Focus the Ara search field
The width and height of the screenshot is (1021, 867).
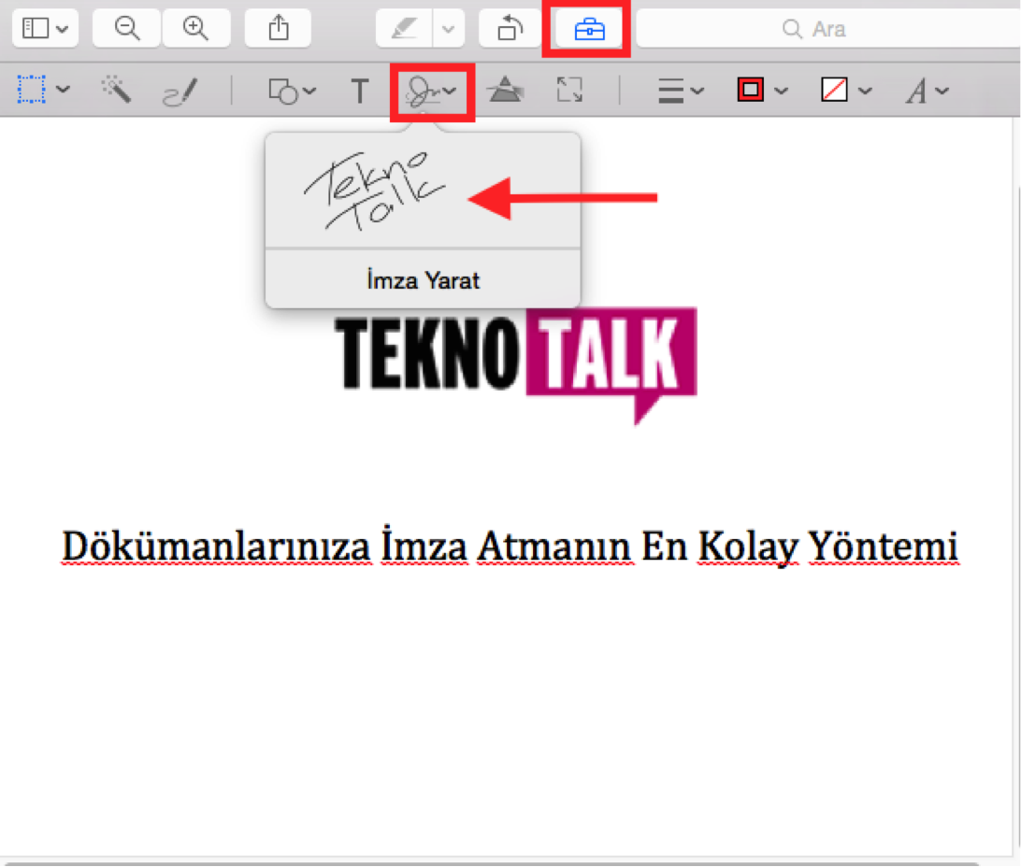827,29
